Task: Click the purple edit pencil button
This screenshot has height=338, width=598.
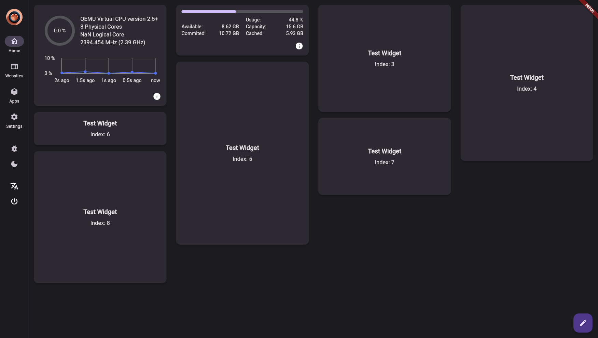Action: pos(583,323)
